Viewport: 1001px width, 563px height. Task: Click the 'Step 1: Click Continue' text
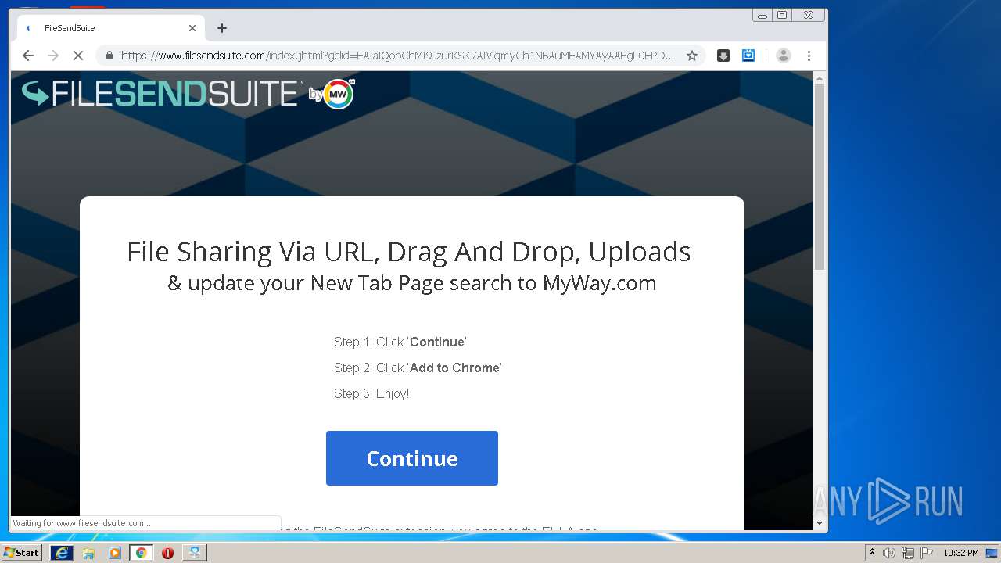click(400, 342)
